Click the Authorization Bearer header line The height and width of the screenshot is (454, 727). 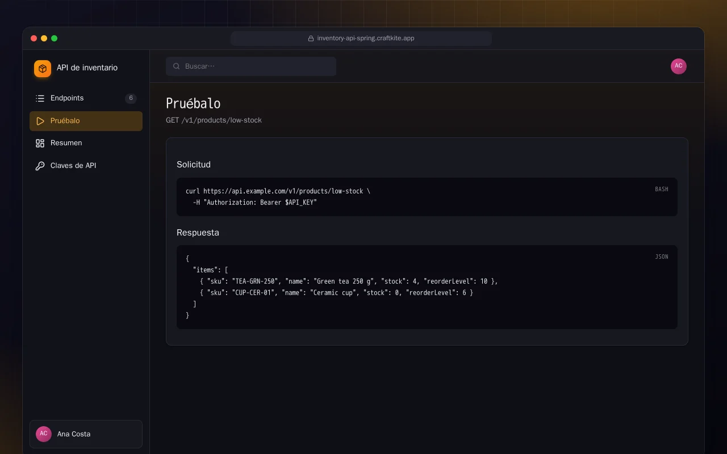pyautogui.click(x=254, y=203)
